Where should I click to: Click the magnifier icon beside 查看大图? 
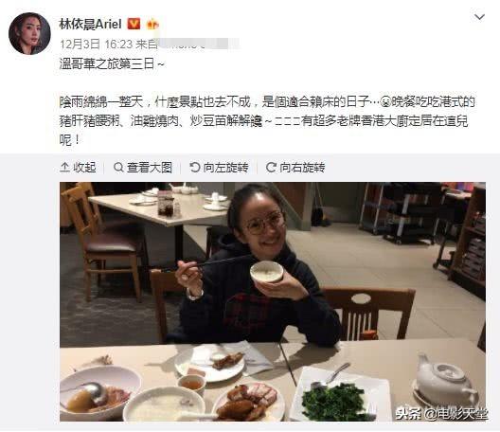click(x=118, y=167)
